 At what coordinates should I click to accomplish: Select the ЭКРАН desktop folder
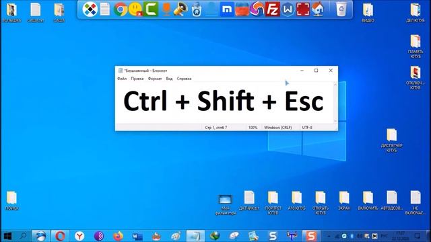pos(344,200)
